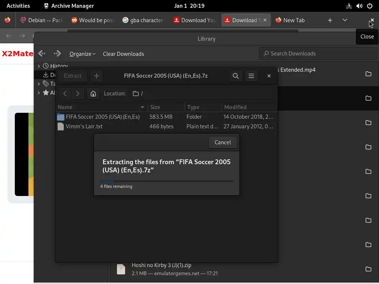The image size is (379, 284).
Task: Click the network status icon
Action: tap(349, 6)
